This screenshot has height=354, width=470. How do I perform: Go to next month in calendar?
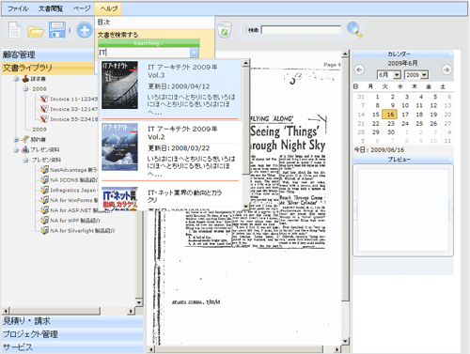[x=446, y=69]
